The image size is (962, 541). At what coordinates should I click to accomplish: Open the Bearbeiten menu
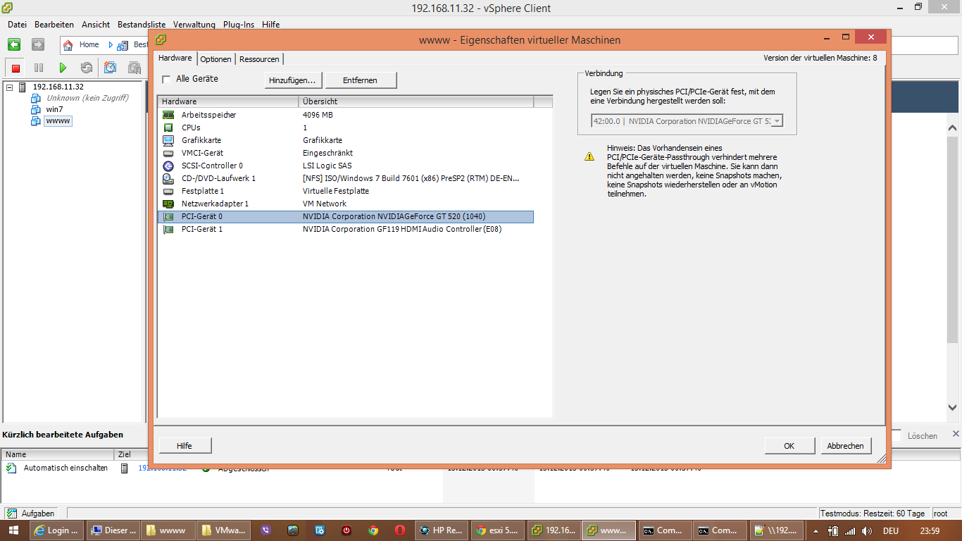pos(54,24)
